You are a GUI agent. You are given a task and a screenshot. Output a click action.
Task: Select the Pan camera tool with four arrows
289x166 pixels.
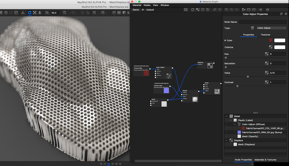click(35, 13)
